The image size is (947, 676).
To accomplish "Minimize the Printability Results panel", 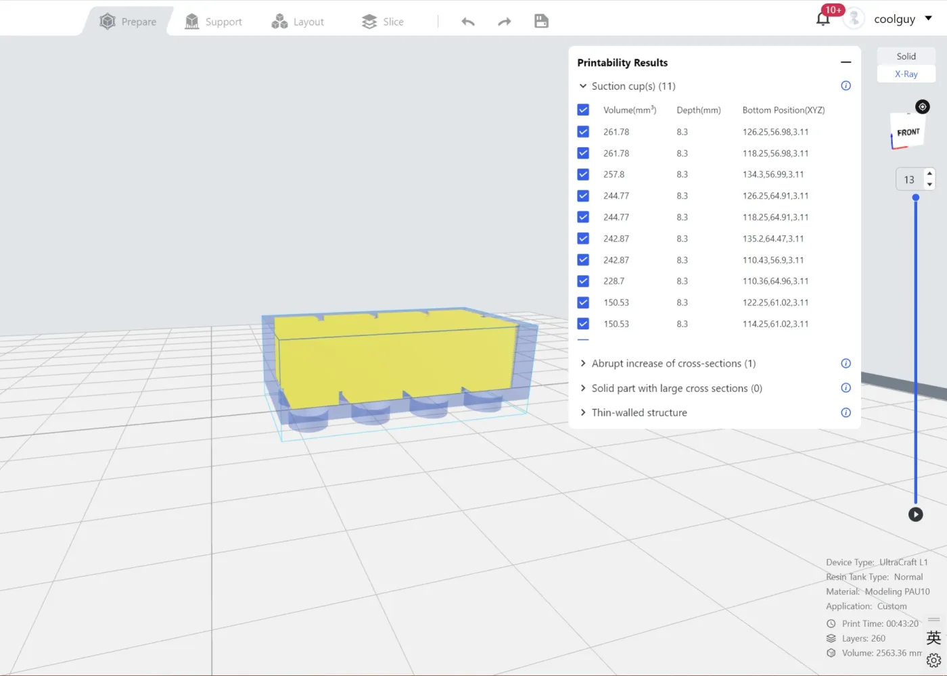I will 846,62.
